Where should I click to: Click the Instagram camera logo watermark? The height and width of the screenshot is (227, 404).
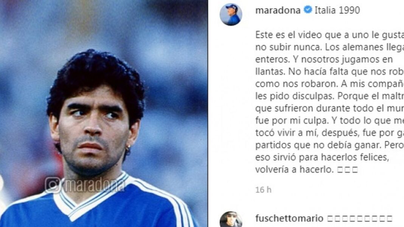(x=53, y=185)
